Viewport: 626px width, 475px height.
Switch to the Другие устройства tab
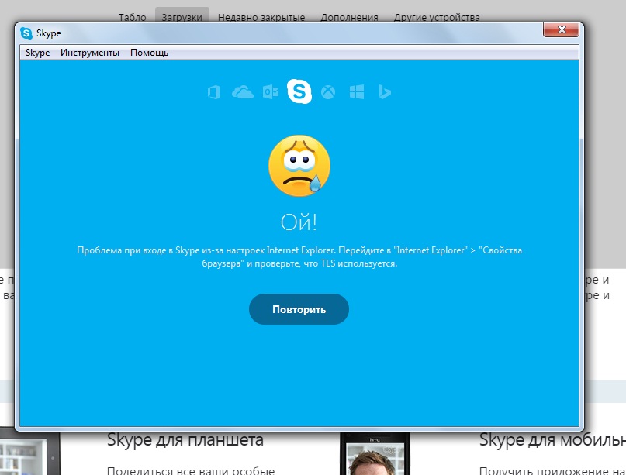pos(437,17)
